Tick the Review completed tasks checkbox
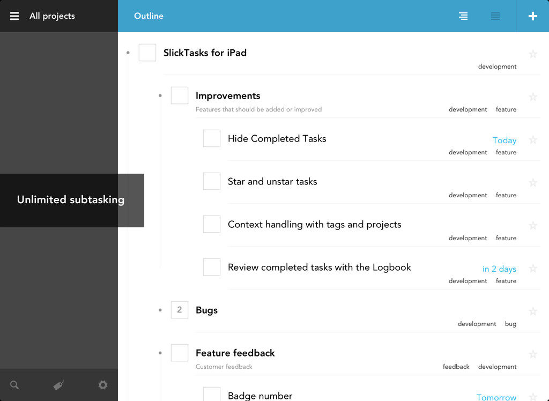549x401 pixels. pyautogui.click(x=211, y=267)
